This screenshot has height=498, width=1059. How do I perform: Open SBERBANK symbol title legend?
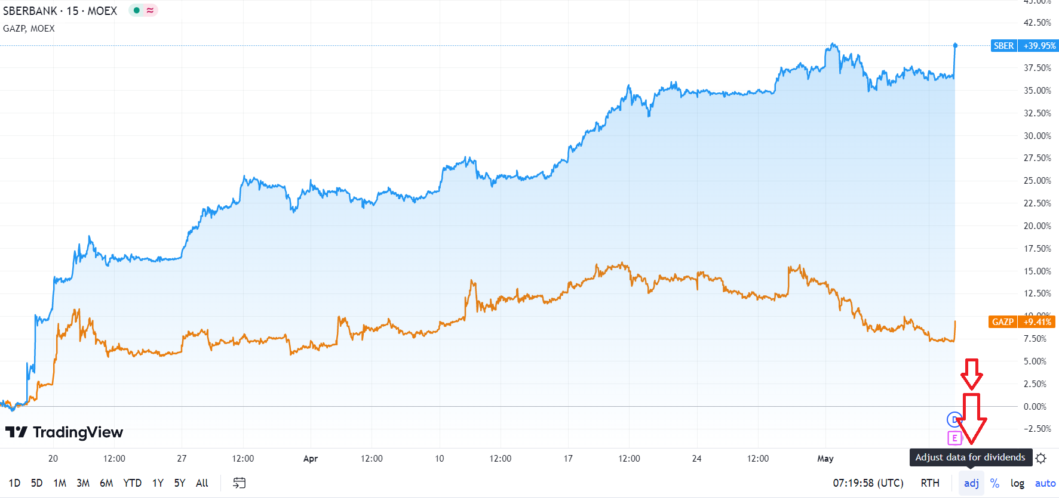coord(60,11)
